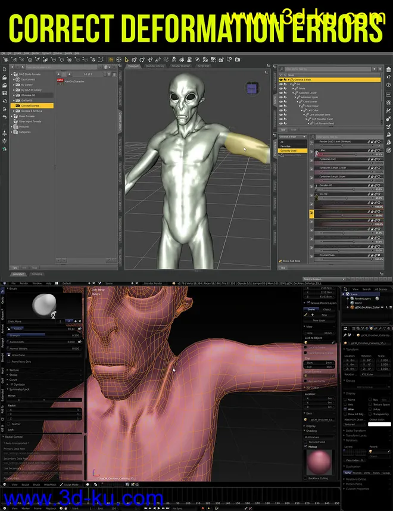This screenshot has height=511, width=393.
Task: Click the view cube in Daz viewport
Action: (253, 89)
